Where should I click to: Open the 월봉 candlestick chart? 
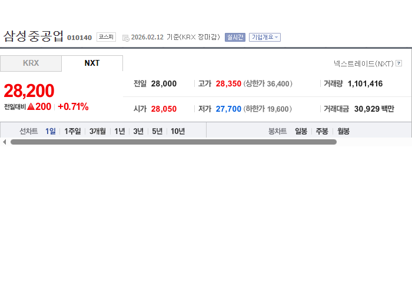[343, 131]
